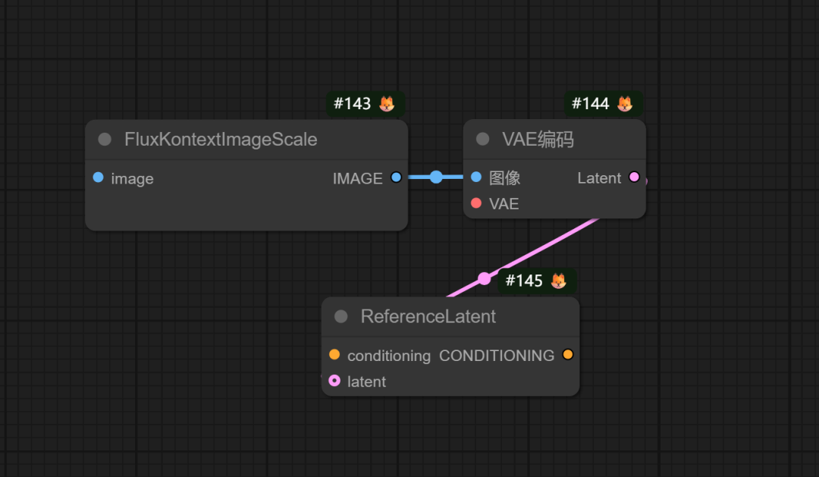Click the VAE input label

point(504,204)
